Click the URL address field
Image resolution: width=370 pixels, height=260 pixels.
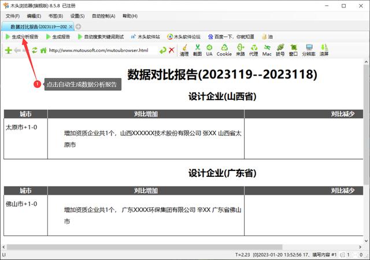point(103,50)
